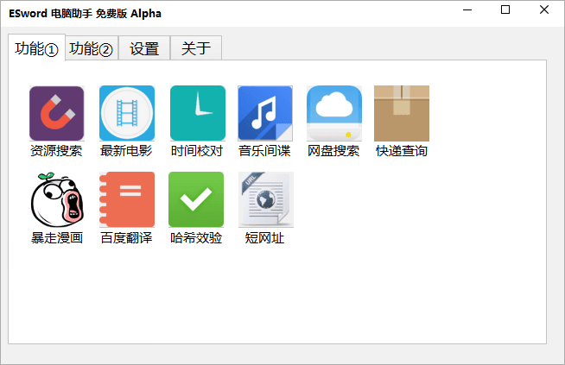Viewport: 565px width, 365px height.
Task: Go to the 关于 tab
Action: tap(196, 48)
